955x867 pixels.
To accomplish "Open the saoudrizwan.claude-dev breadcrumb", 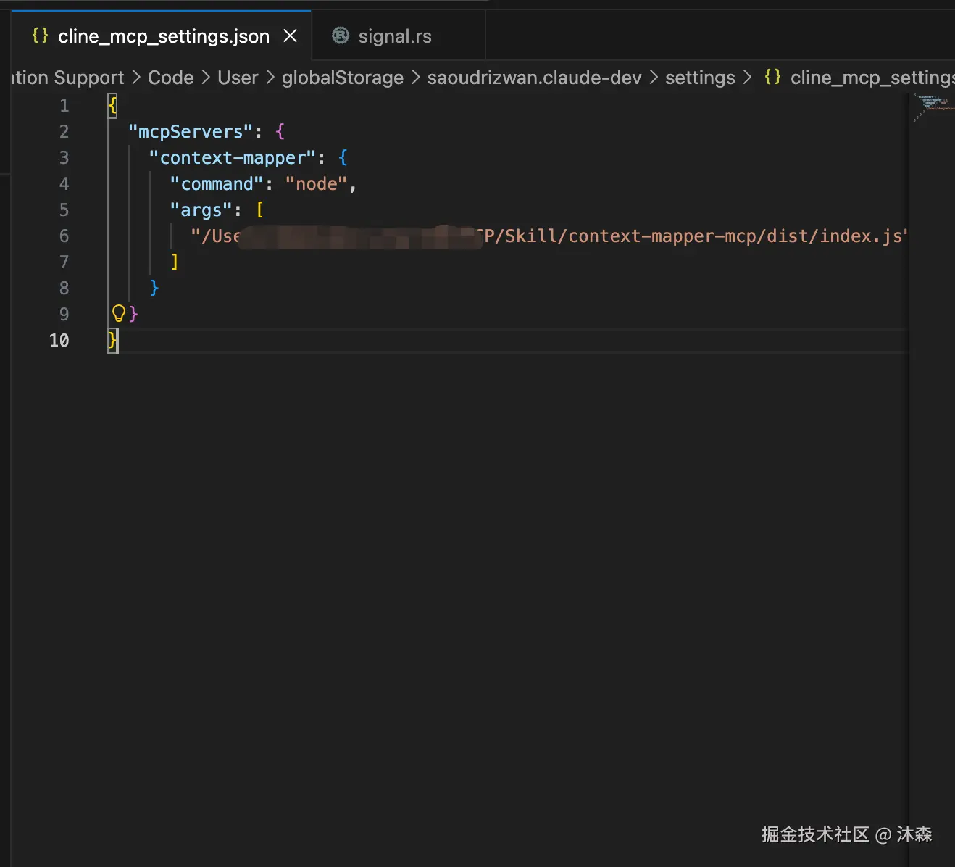I will (x=534, y=78).
